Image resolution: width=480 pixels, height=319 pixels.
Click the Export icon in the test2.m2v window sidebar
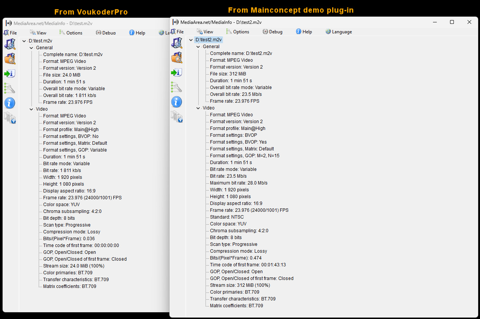[x=177, y=72]
